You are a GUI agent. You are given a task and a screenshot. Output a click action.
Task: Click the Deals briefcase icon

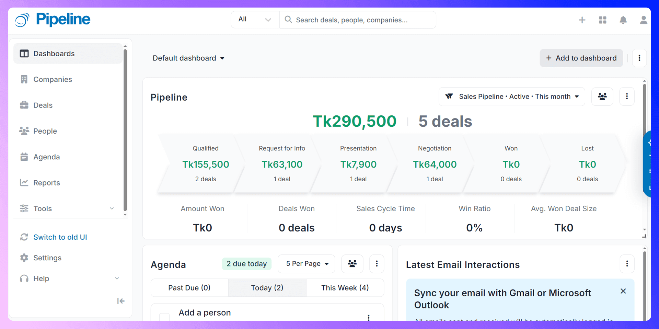24,105
